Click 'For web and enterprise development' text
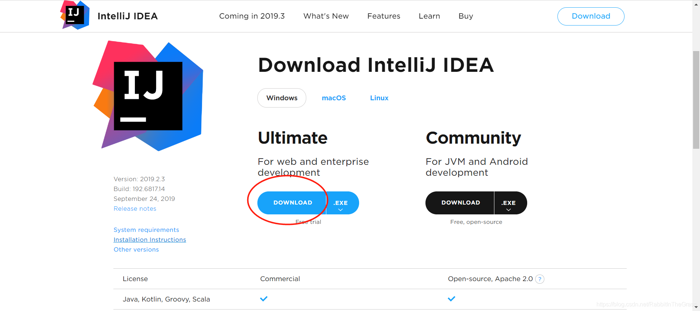 [313, 167]
